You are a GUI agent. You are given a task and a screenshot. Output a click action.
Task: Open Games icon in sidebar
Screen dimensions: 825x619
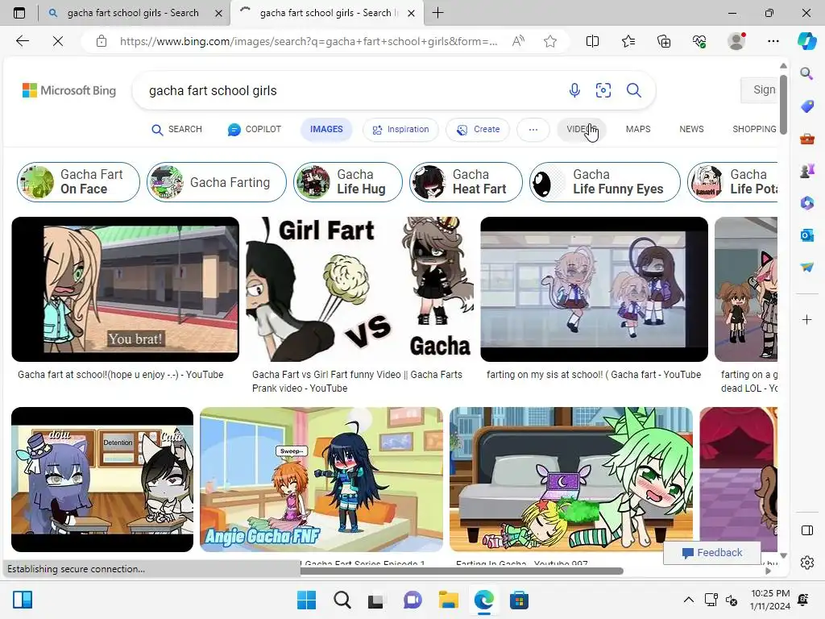click(x=807, y=171)
